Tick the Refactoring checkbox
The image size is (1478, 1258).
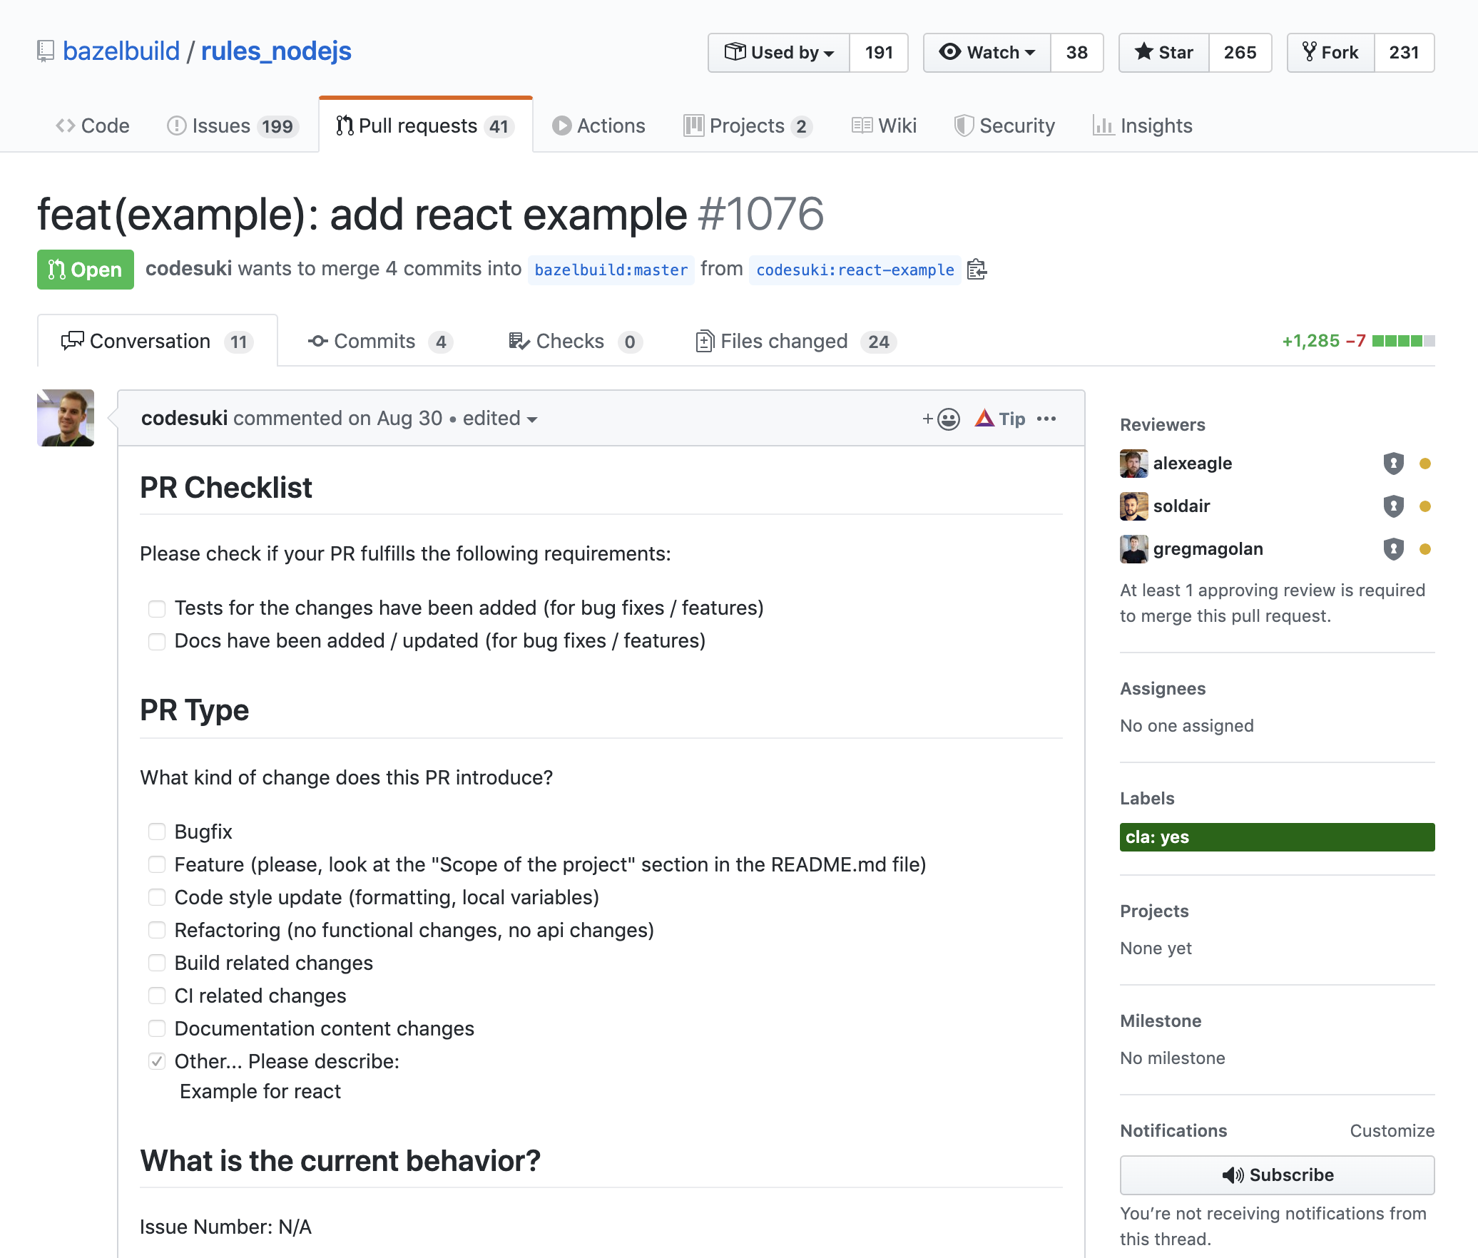(x=157, y=930)
